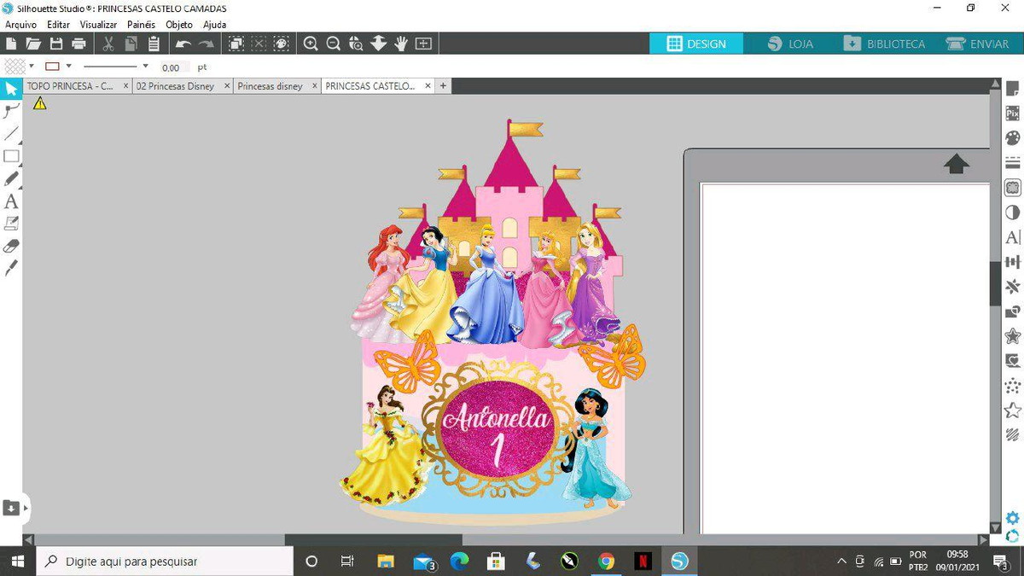Screen dimensions: 1024x576
Task: Open Netflix from the taskbar
Action: pos(643,561)
